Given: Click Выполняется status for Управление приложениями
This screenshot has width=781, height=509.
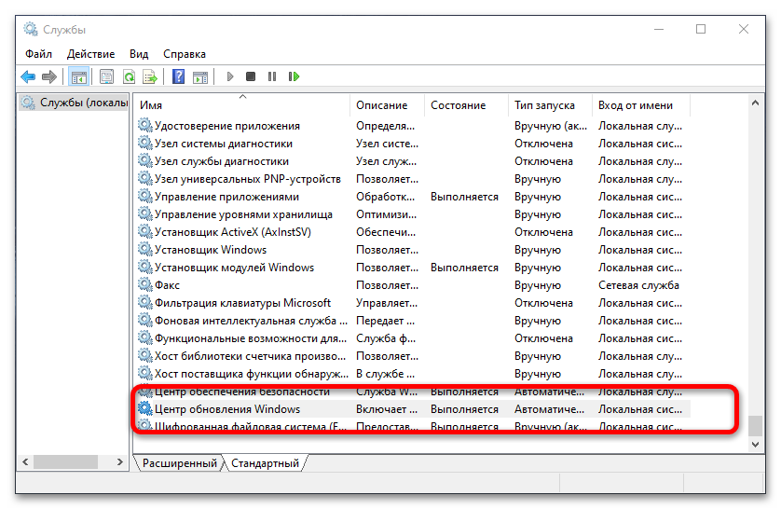Looking at the screenshot, I should tap(464, 196).
